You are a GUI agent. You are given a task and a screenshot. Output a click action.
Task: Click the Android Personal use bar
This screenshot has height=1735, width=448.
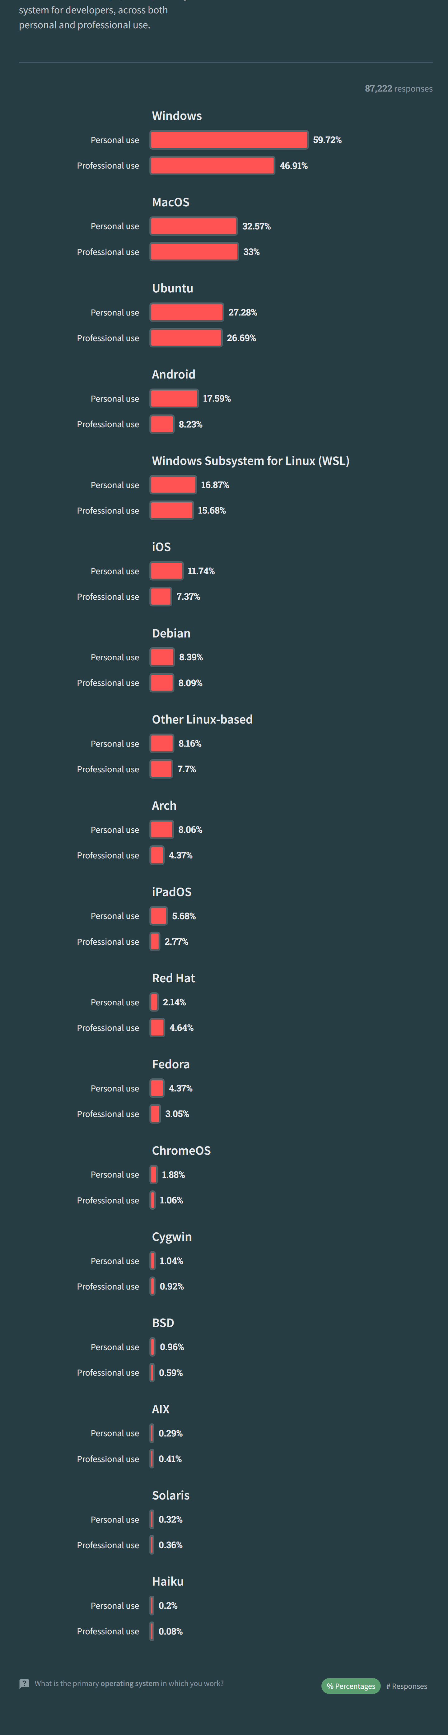pos(174,399)
